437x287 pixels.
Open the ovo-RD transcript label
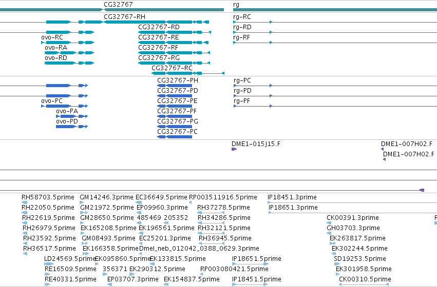tap(56, 58)
